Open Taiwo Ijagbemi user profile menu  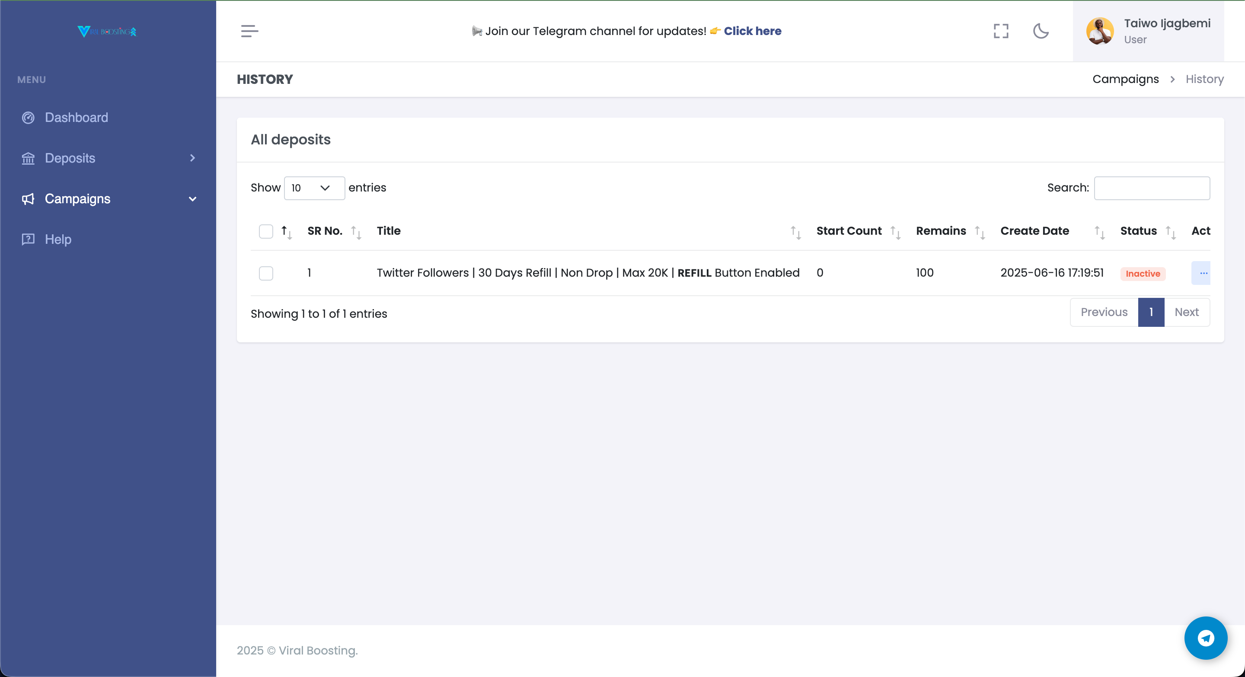click(x=1148, y=31)
